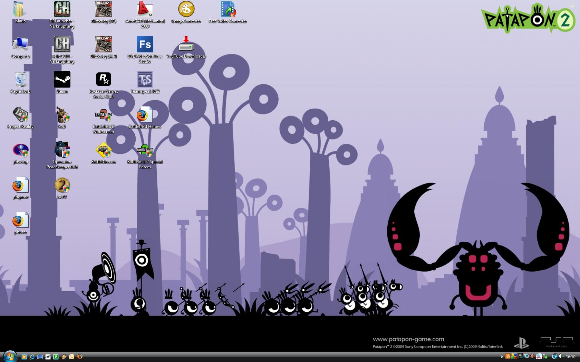The image size is (580, 362).
Task: Expand hidden system tray icons arrow
Action: 502,356
